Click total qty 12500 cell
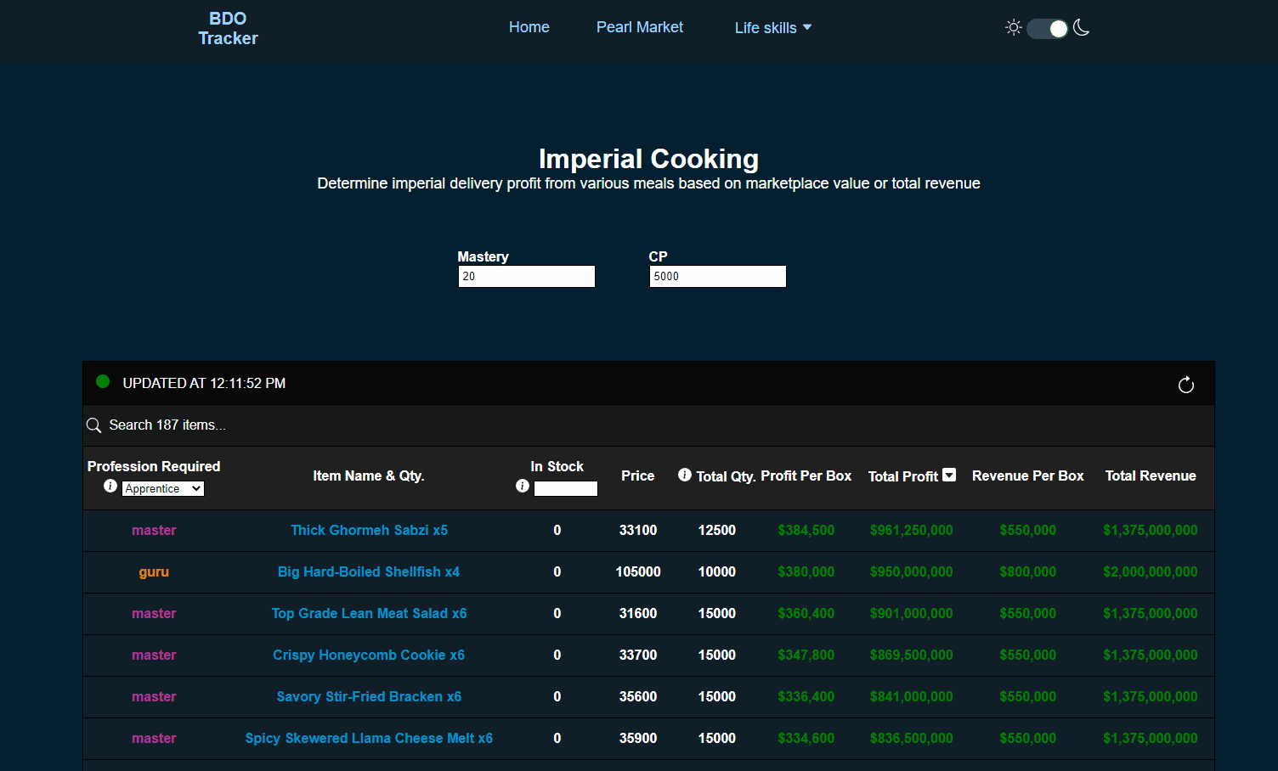The width and height of the screenshot is (1278, 771). [x=717, y=530]
